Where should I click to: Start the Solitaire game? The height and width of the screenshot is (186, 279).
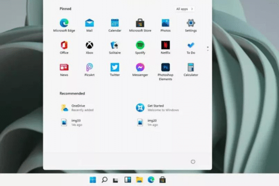click(115, 48)
